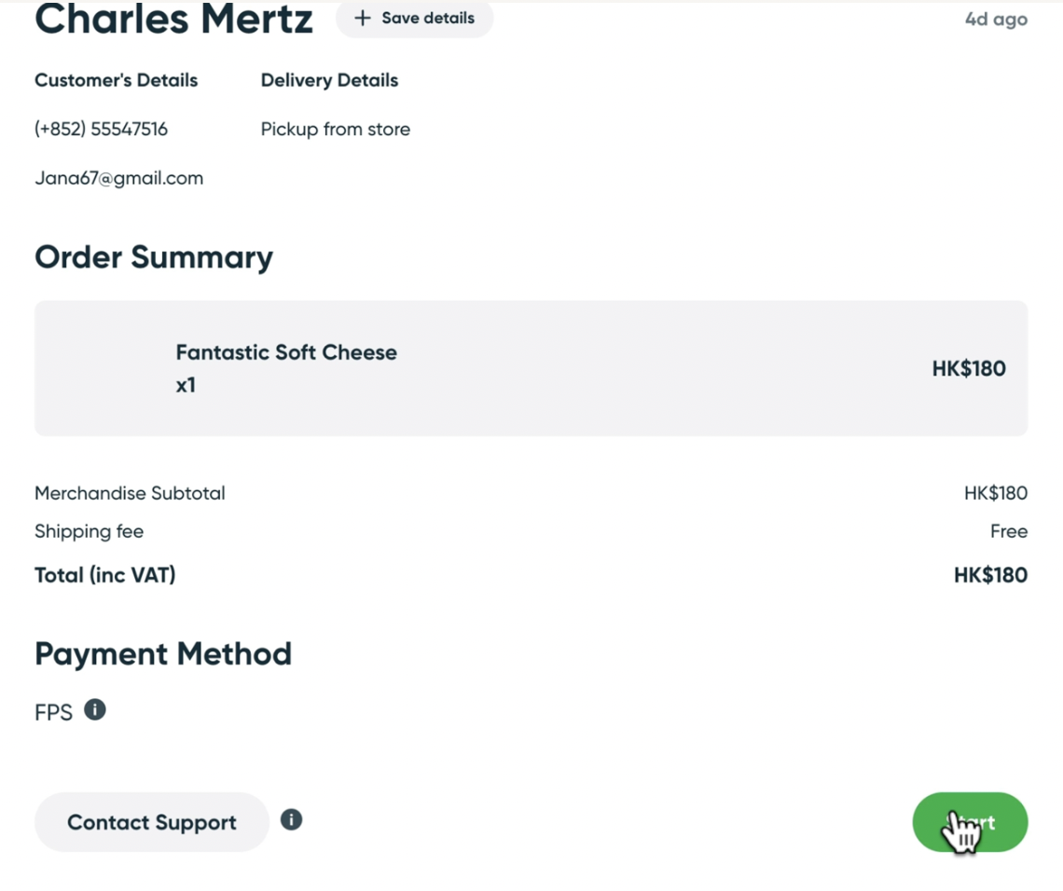The width and height of the screenshot is (1063, 891).
Task: Click the item price HK$180 in order card
Action: coord(968,368)
